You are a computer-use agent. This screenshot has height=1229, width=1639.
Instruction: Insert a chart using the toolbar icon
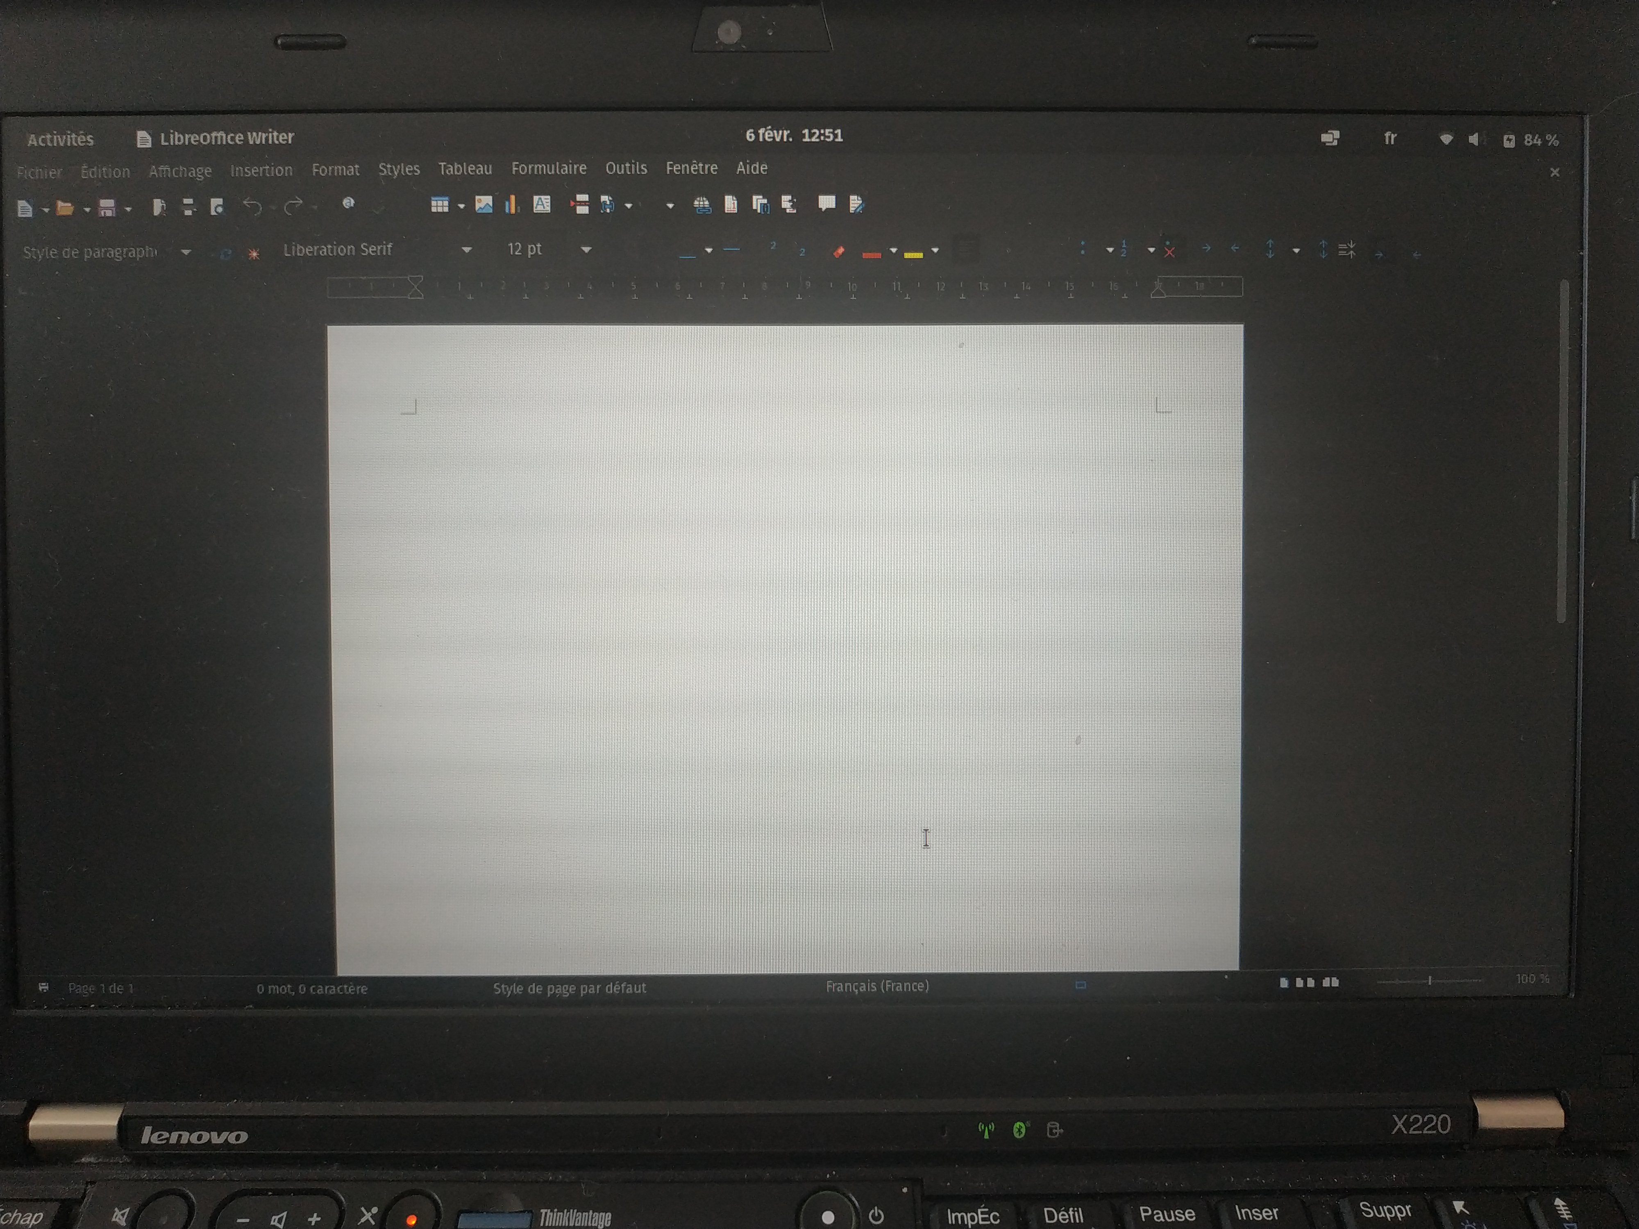click(x=511, y=206)
